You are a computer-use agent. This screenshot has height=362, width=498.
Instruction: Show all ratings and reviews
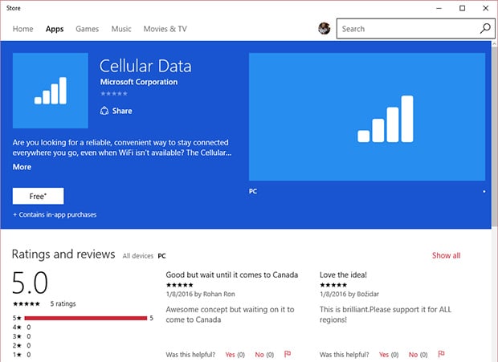[x=446, y=255]
